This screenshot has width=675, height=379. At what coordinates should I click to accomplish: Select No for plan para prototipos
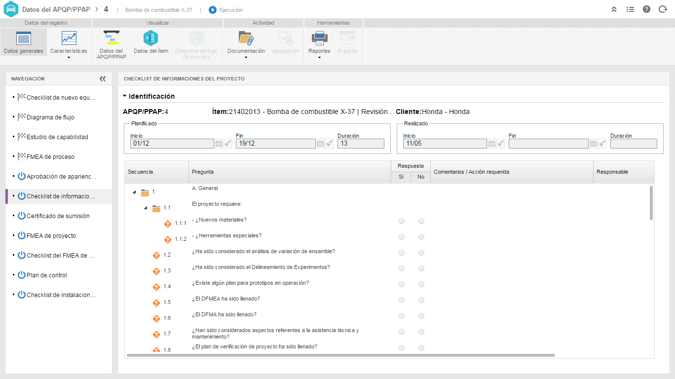tap(421, 284)
